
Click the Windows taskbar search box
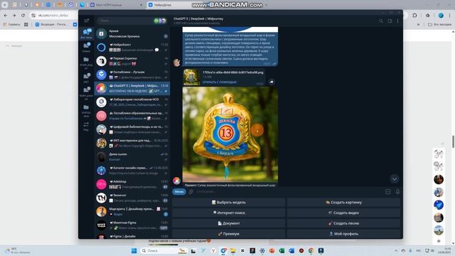pos(164,251)
